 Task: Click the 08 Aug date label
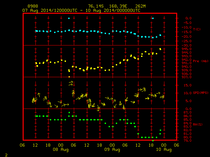pos(61,149)
